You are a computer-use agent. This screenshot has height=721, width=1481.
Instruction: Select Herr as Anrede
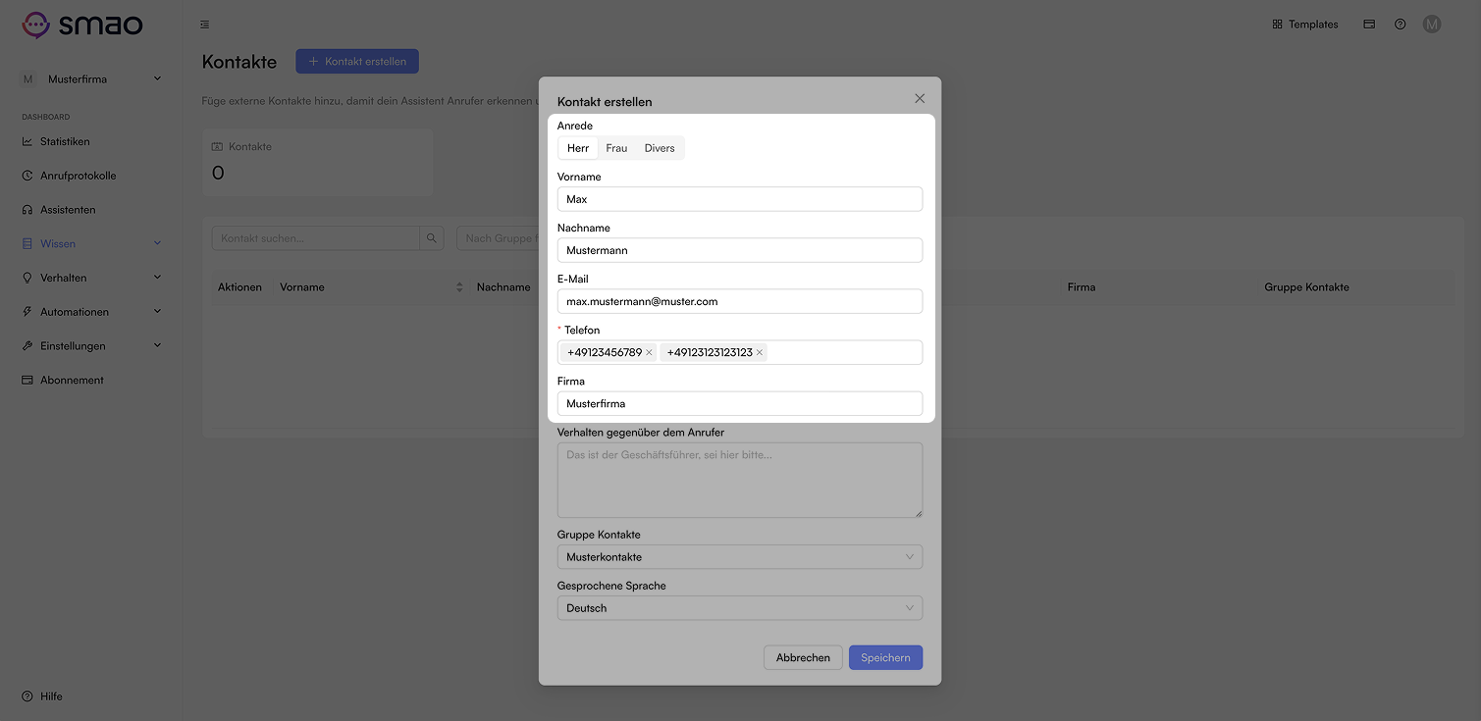[x=578, y=148]
